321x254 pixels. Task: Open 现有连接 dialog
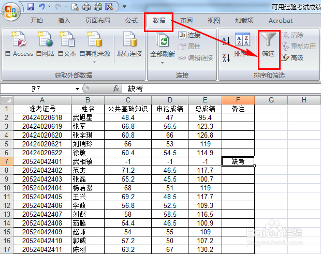[129, 44]
